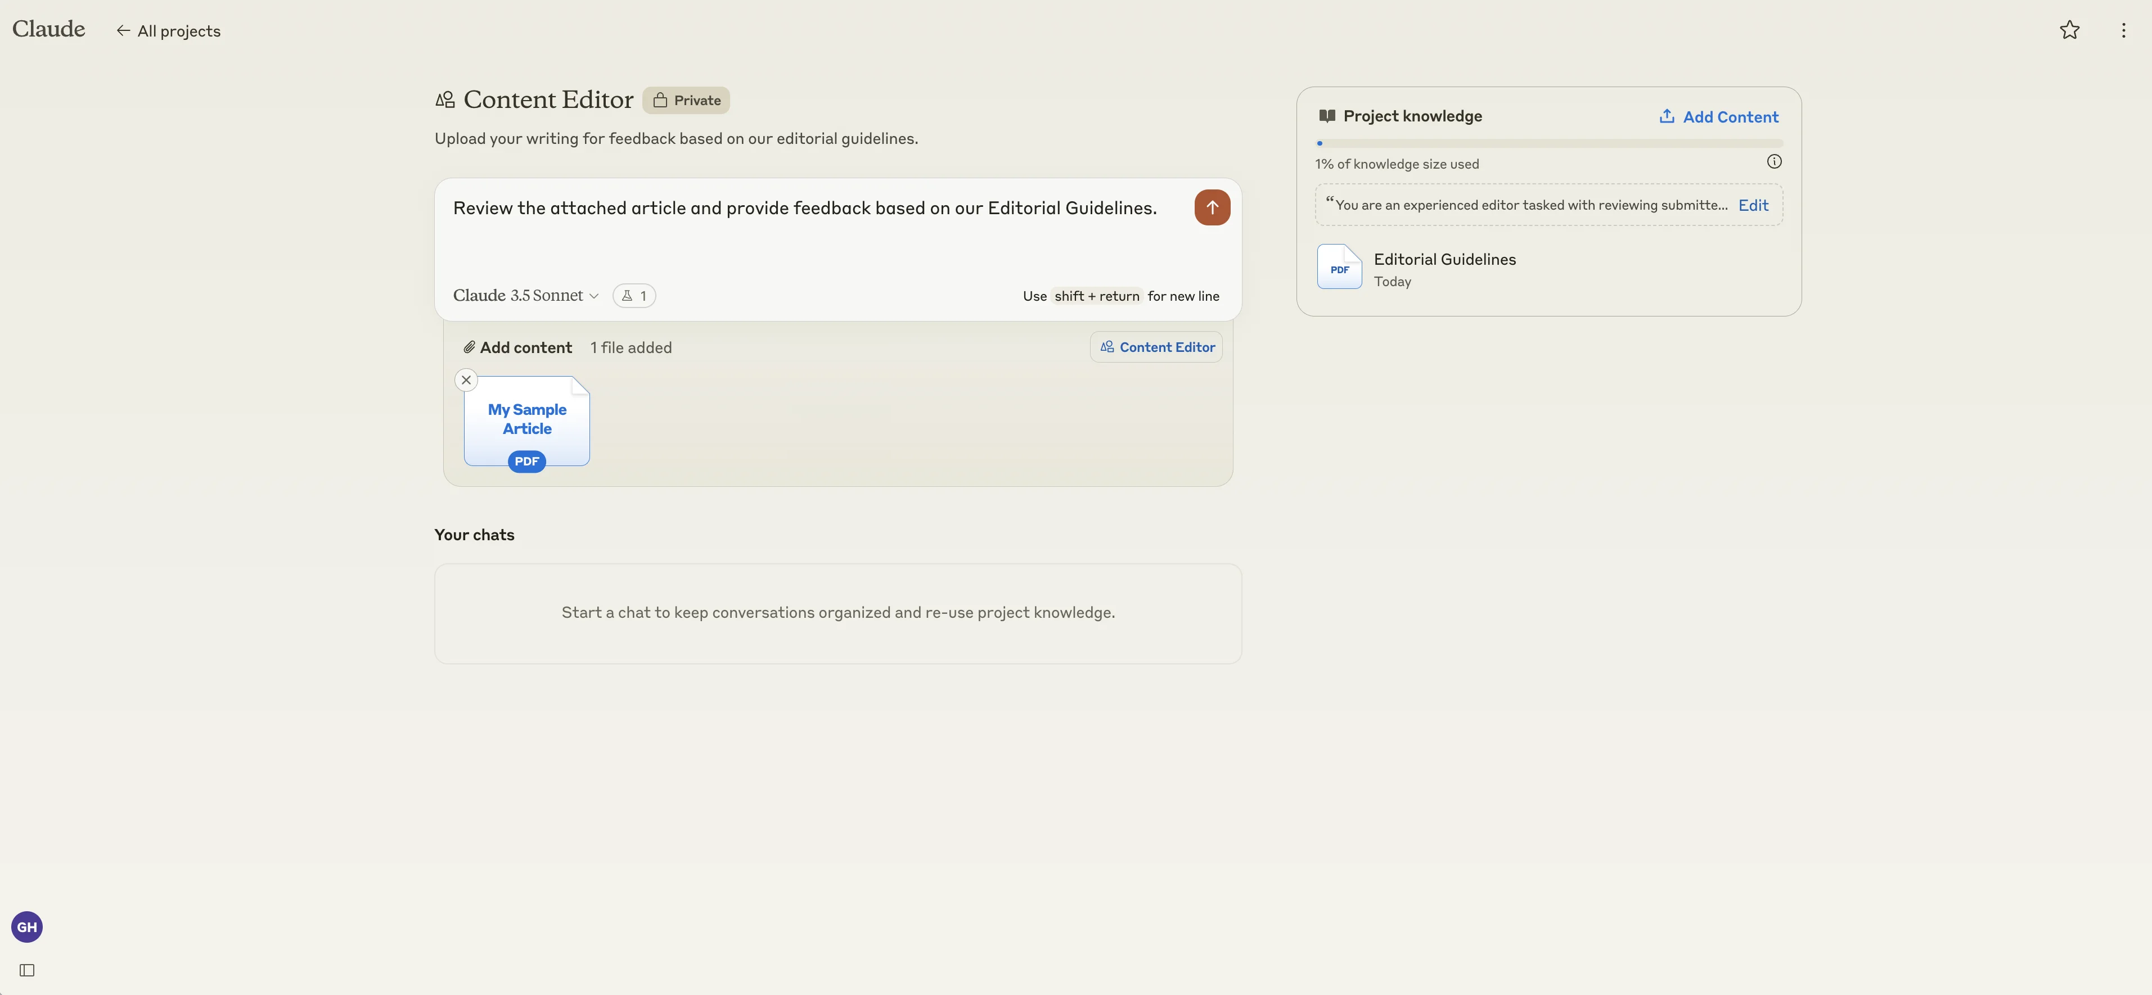Remove the My Sample Article attachment

point(466,380)
